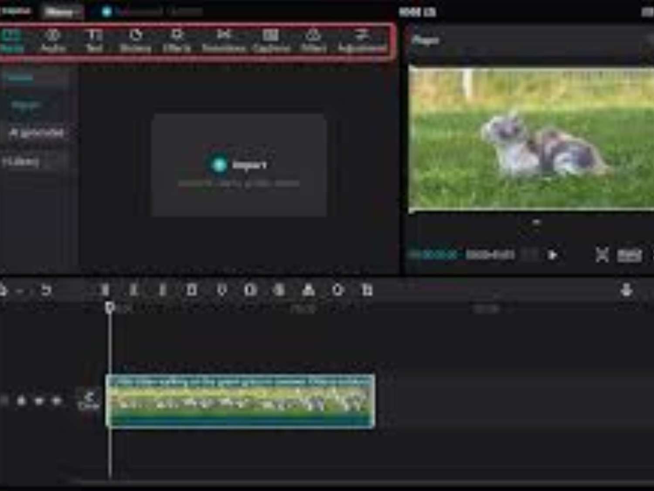Mute the main video track
Viewport: 654px width, 491px height.
tap(57, 400)
